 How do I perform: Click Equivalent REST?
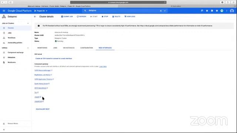tap(43, 109)
